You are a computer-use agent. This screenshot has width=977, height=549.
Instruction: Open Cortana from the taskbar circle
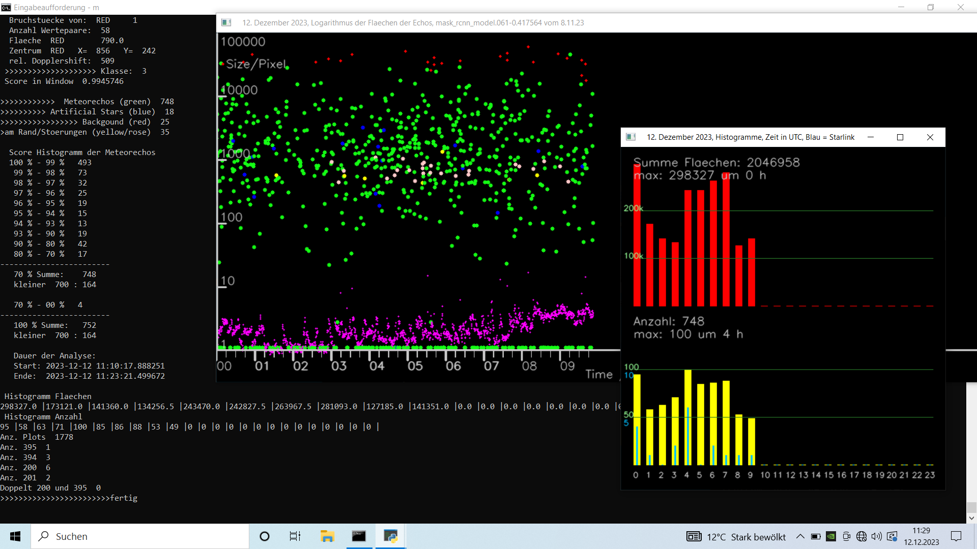tap(265, 536)
